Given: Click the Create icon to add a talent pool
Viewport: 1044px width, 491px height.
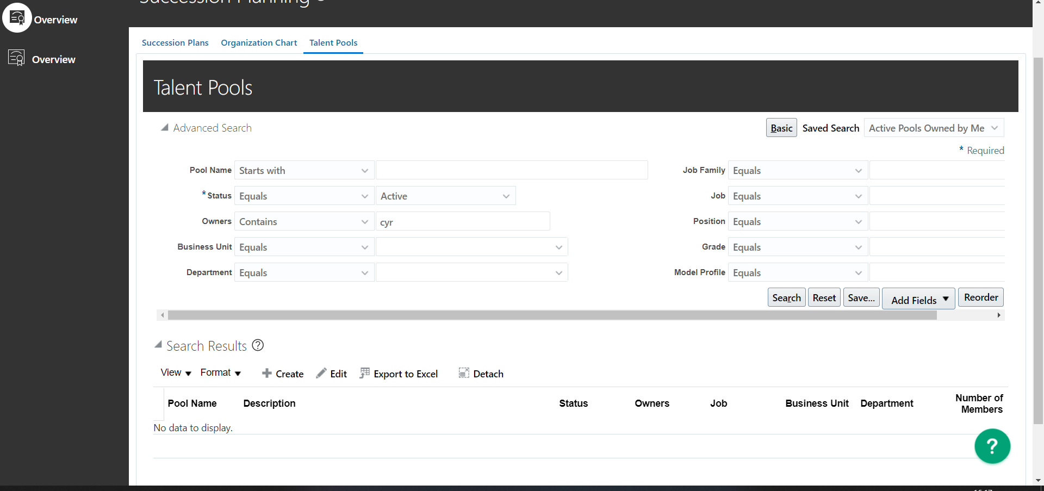Looking at the screenshot, I should tap(267, 374).
